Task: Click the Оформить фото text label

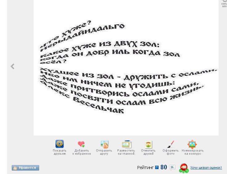Action: [x=171, y=152]
